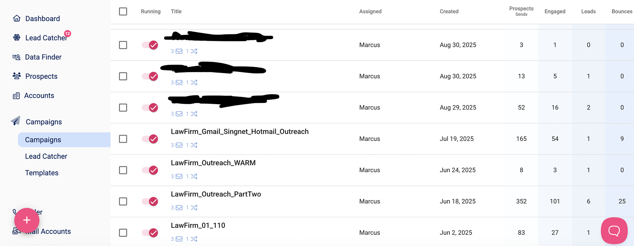Click the Prospects people icon
The width and height of the screenshot is (634, 246).
(x=17, y=76)
